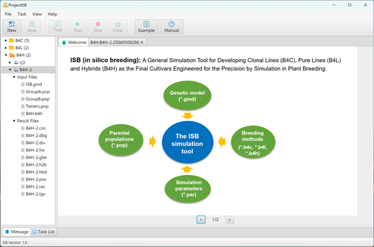The width and height of the screenshot is (374, 247).
Task: Expand the cj3 task node arrow
Action: [x=9, y=63]
